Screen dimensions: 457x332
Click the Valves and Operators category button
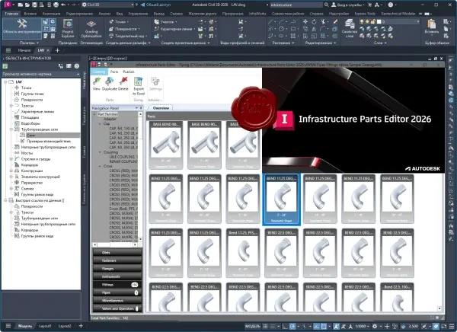(117, 308)
